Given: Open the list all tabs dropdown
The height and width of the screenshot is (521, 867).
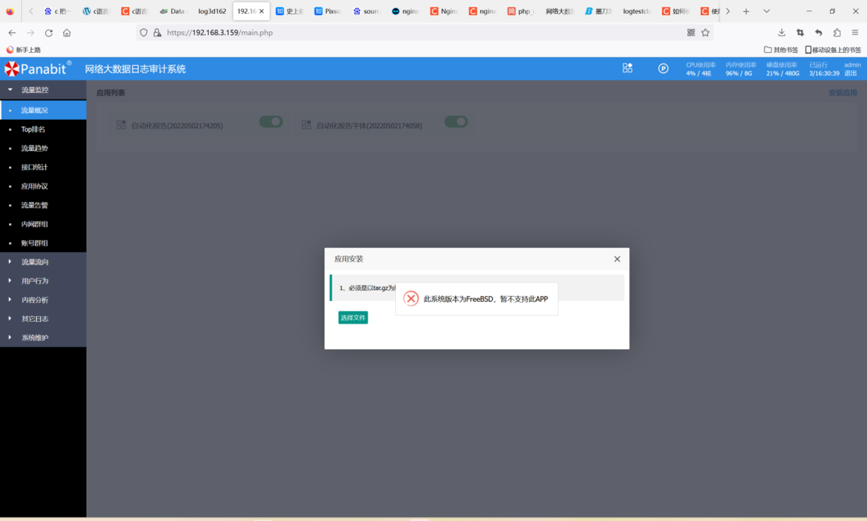Looking at the screenshot, I should click(767, 11).
